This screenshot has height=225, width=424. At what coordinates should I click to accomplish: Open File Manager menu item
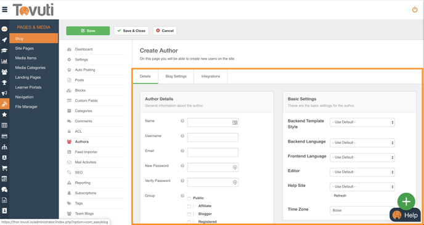coord(26,106)
